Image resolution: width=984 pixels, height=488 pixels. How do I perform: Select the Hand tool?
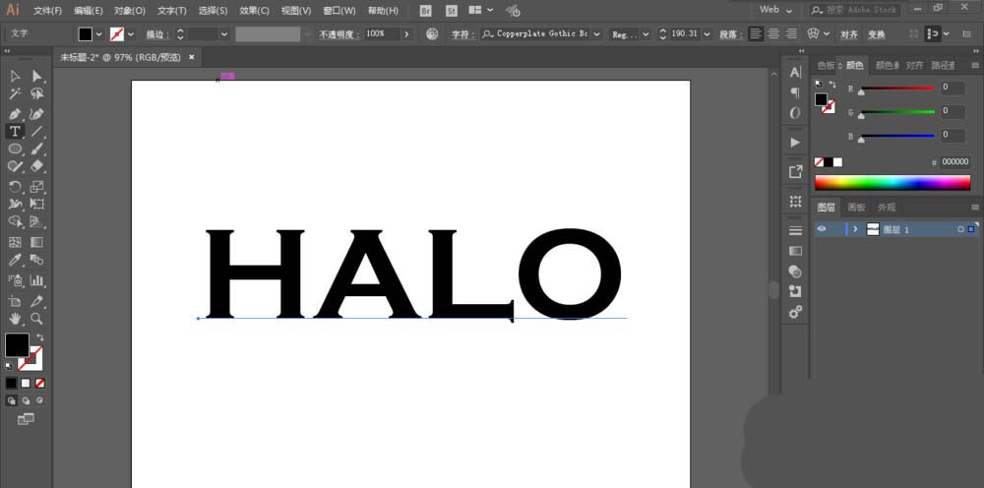tap(15, 319)
